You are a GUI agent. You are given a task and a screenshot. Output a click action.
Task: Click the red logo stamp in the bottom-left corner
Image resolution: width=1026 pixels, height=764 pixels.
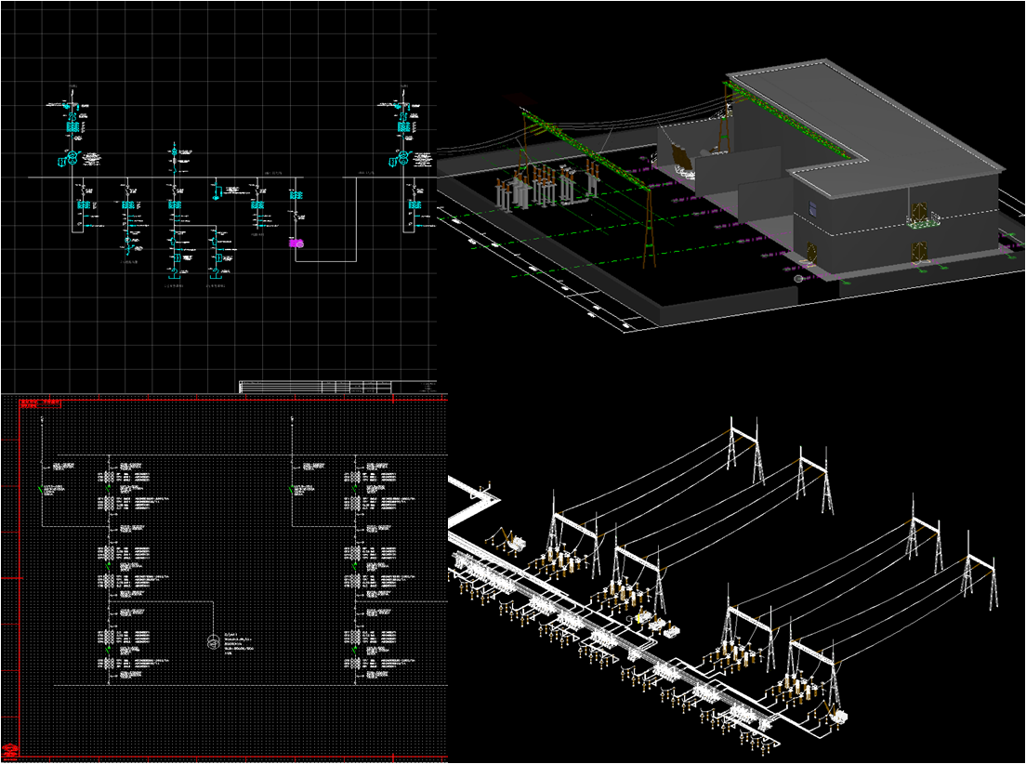click(11, 751)
